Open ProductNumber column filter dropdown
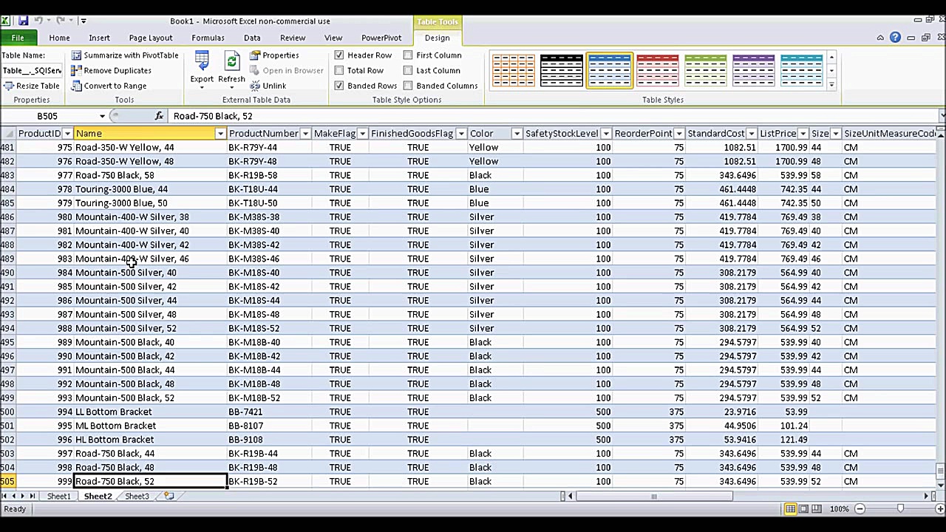The height and width of the screenshot is (532, 946). tap(305, 134)
